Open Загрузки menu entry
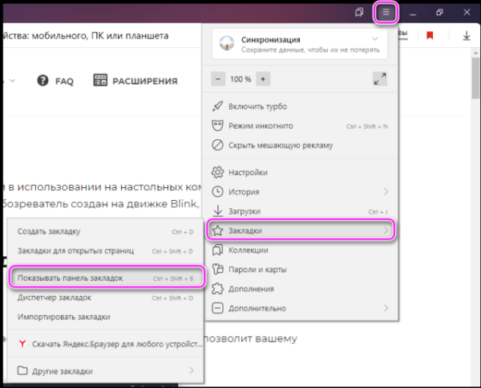Image resolution: width=481 pixels, height=388 pixels. point(300,211)
